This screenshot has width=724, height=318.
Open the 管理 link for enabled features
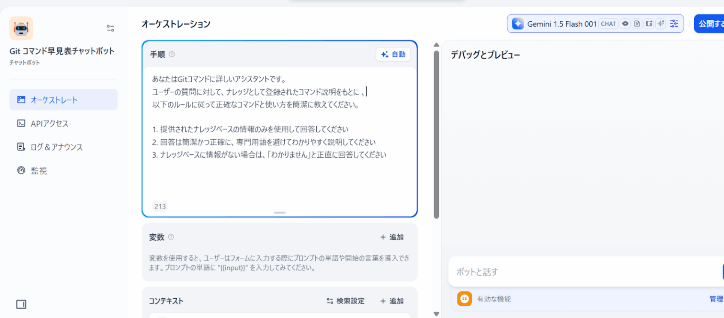tap(716, 299)
